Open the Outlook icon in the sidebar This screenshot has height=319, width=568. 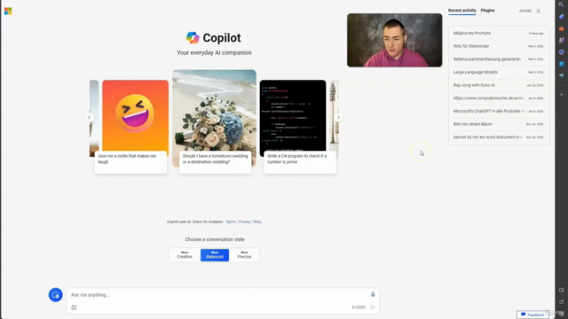point(561,64)
